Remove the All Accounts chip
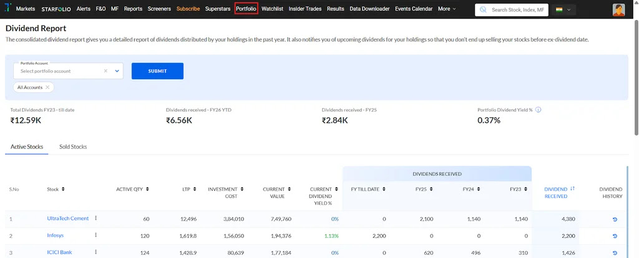639x258 pixels. (x=47, y=87)
